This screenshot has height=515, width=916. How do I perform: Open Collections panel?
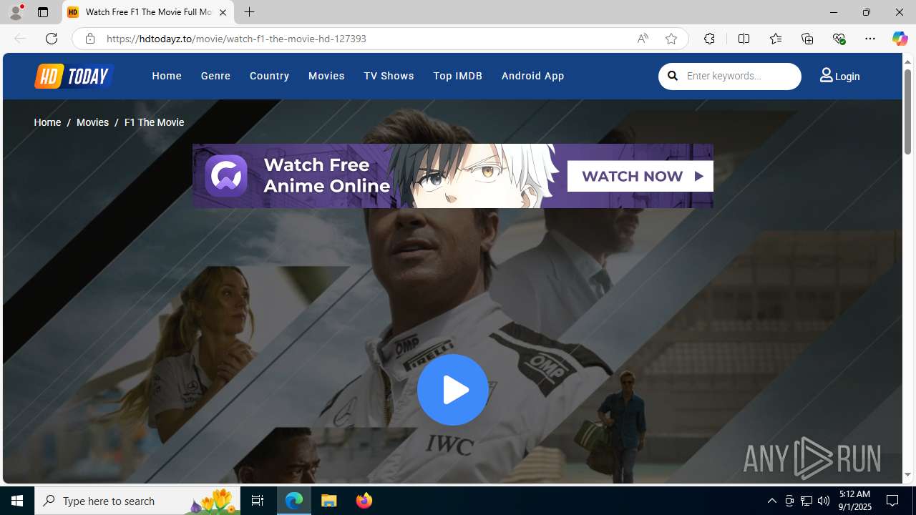(807, 39)
